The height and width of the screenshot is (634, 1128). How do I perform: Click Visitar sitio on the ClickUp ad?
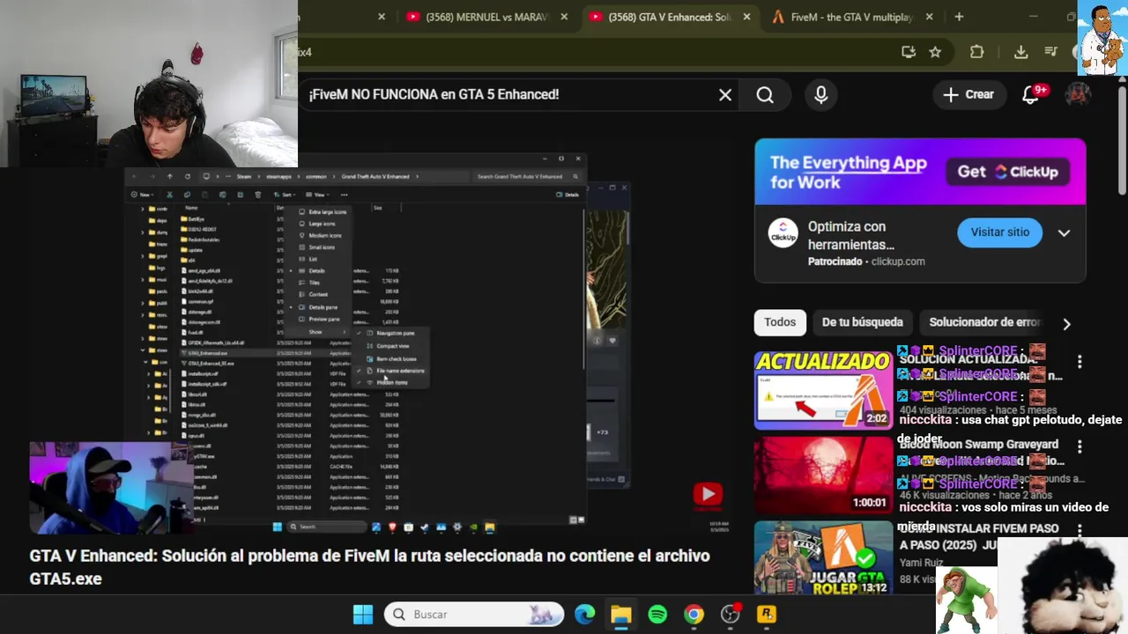pos(999,232)
